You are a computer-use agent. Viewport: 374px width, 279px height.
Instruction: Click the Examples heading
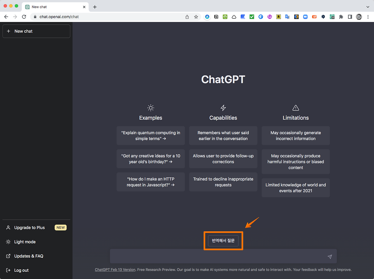coord(151,118)
